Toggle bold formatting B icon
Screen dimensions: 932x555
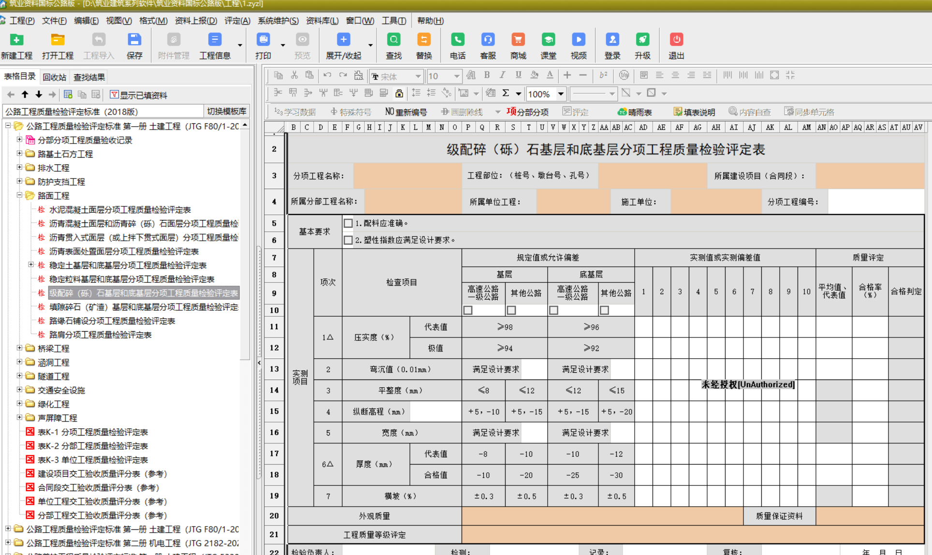tap(487, 75)
